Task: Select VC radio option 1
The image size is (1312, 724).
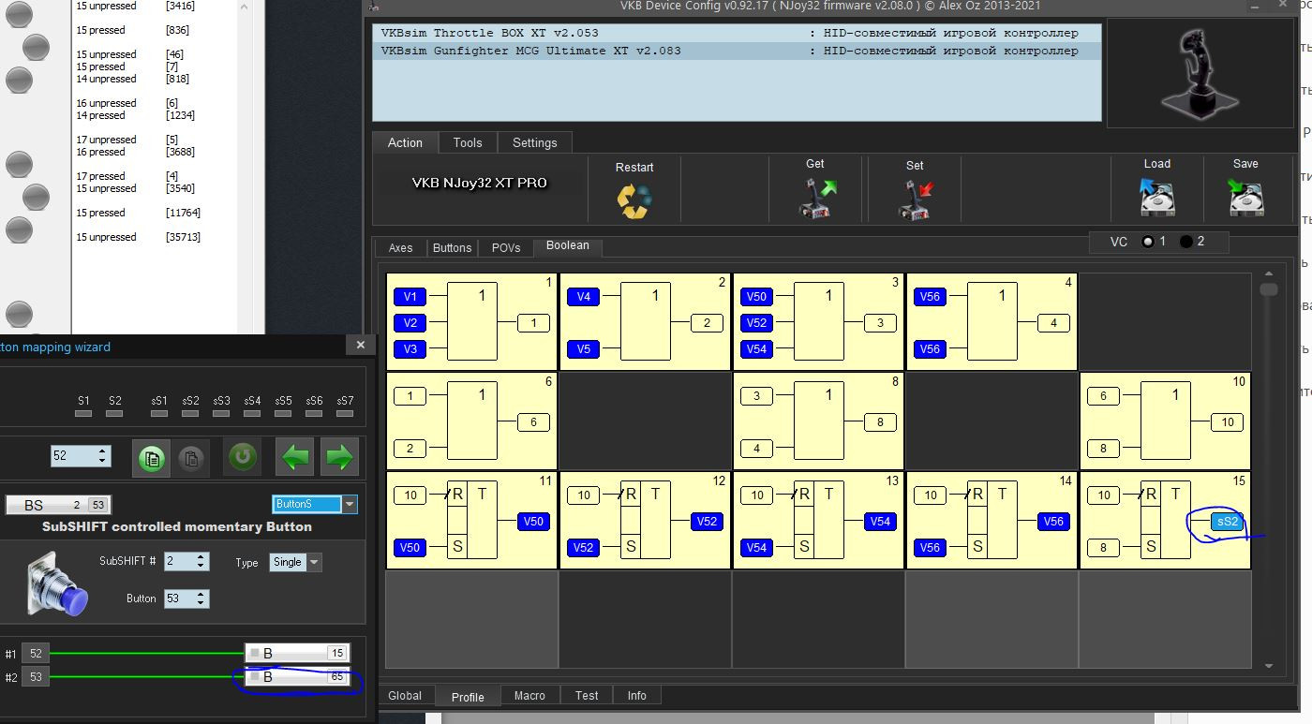Action: (x=1148, y=242)
